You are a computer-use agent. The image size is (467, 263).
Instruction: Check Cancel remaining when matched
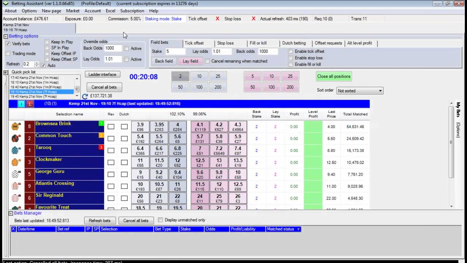pyautogui.click(x=207, y=61)
